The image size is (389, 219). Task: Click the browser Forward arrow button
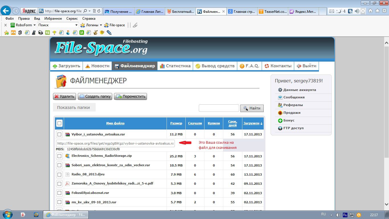pyautogui.click(x=16, y=11)
